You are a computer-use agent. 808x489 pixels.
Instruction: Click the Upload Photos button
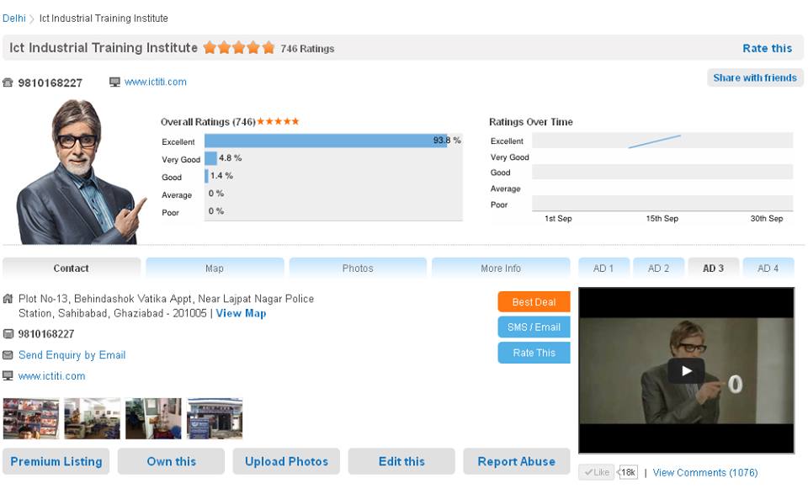coord(286,461)
